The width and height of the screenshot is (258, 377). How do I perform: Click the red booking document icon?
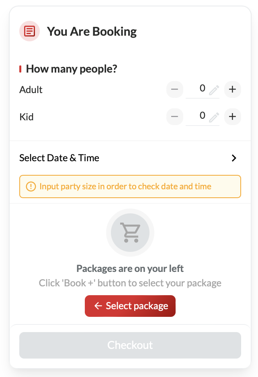30,31
